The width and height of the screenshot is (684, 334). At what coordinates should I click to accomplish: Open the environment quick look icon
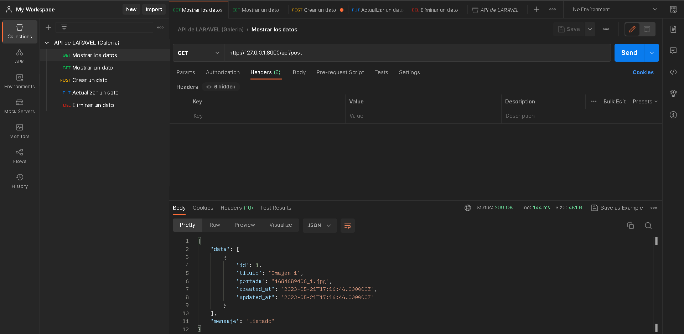coord(673,10)
